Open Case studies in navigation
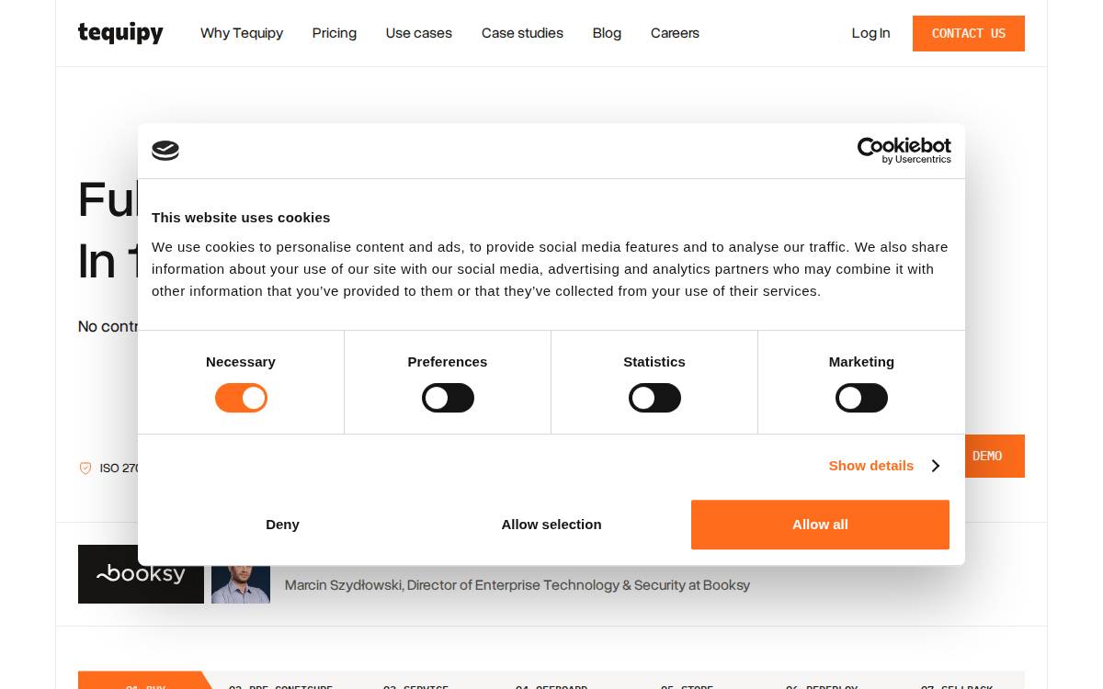Image resolution: width=1103 pixels, height=689 pixels. [522, 33]
